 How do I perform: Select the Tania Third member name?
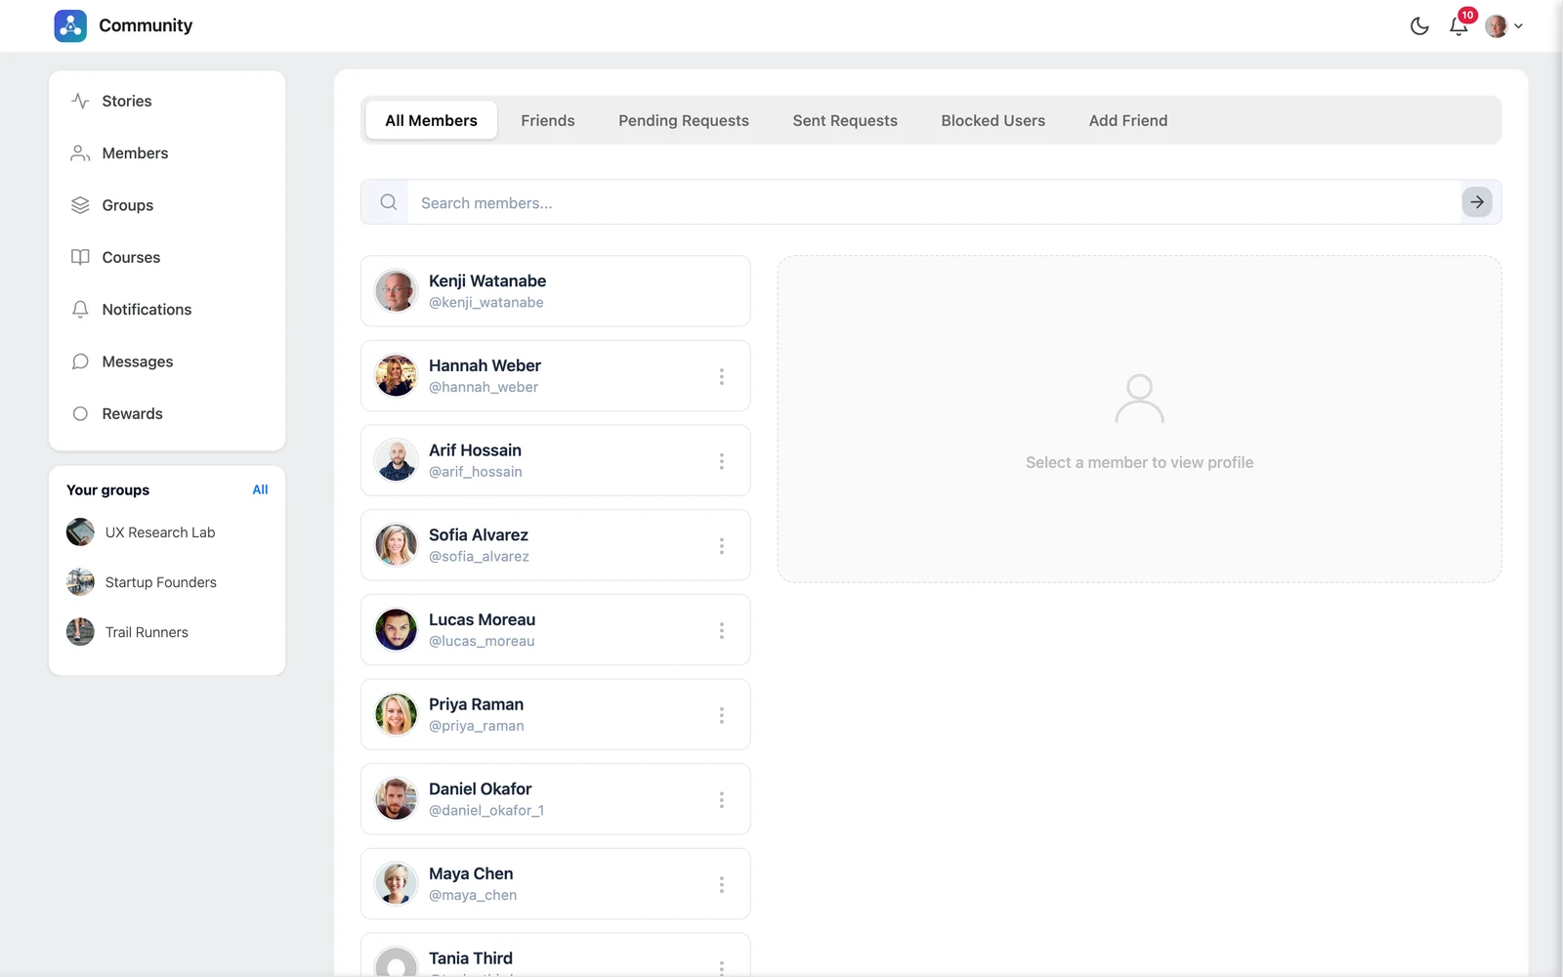[471, 958]
